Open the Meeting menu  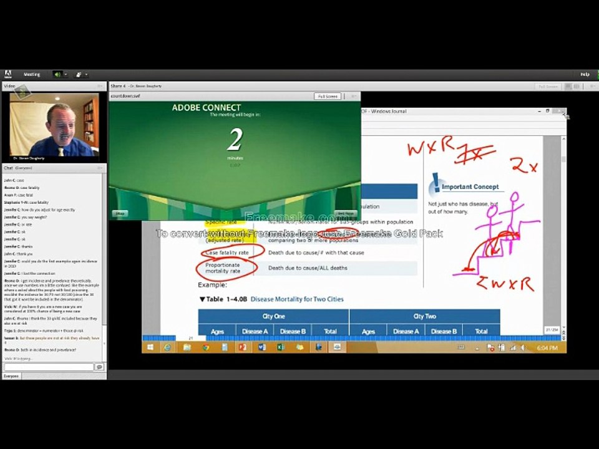tap(32, 74)
